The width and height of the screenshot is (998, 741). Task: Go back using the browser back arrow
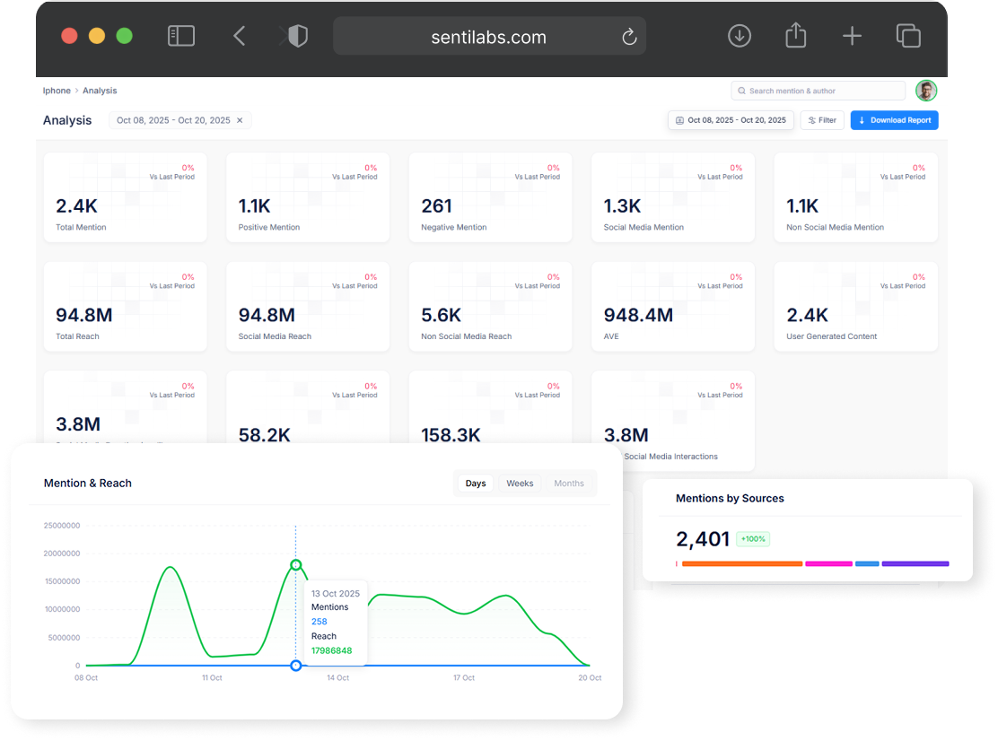click(x=239, y=36)
